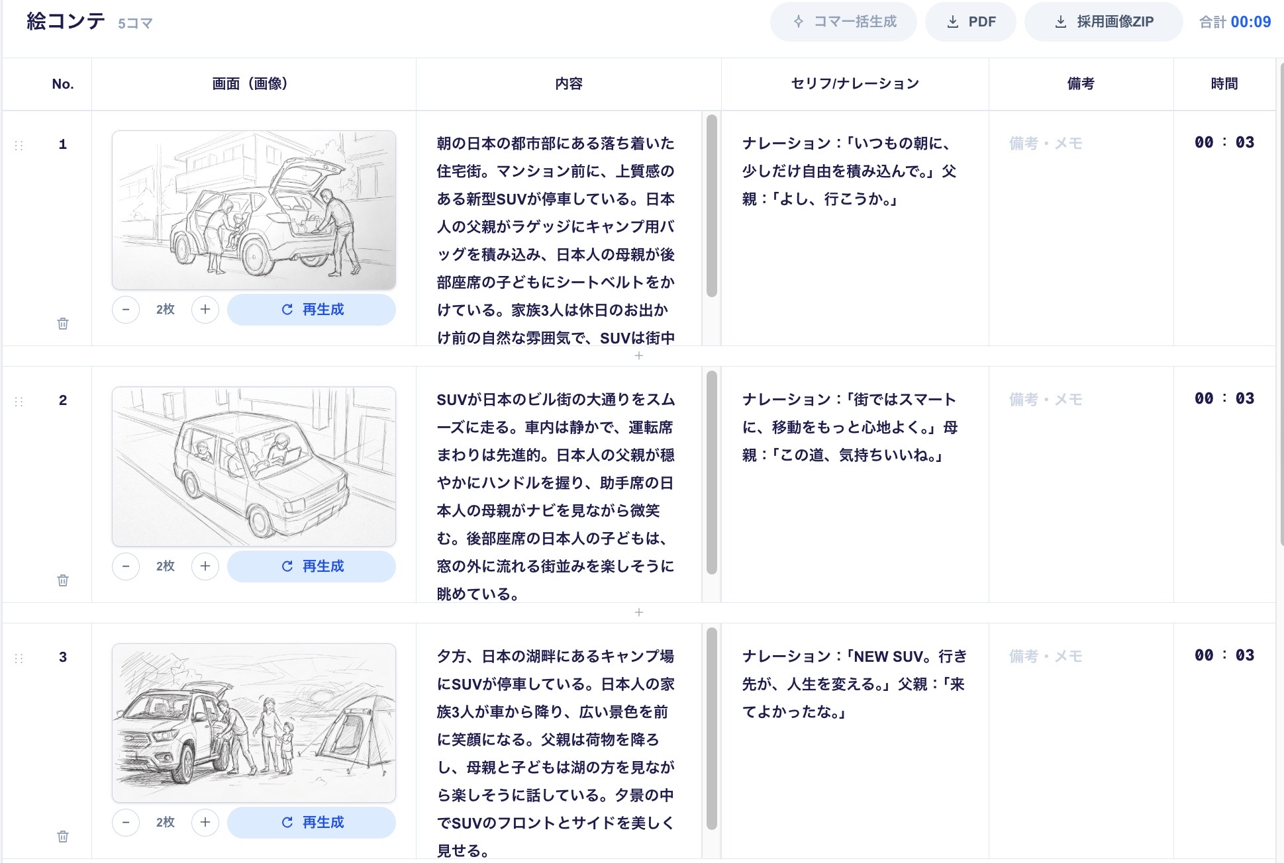Open frame 3 lakeside camp sketch thumbnail
The height and width of the screenshot is (863, 1284).
[x=254, y=723]
